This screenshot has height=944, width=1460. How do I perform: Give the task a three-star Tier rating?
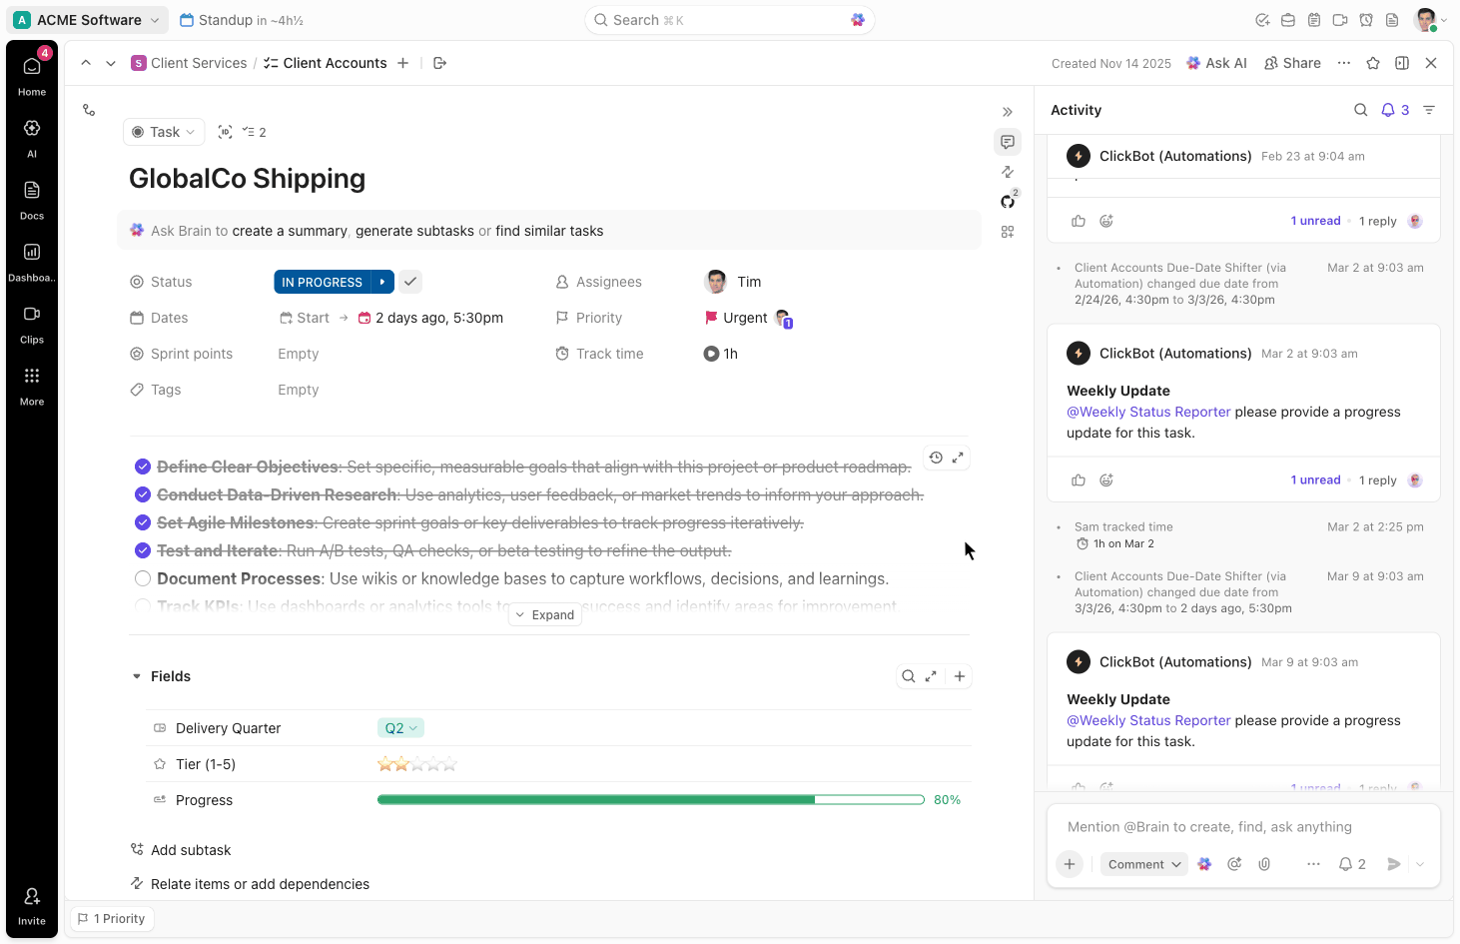pyautogui.click(x=418, y=763)
